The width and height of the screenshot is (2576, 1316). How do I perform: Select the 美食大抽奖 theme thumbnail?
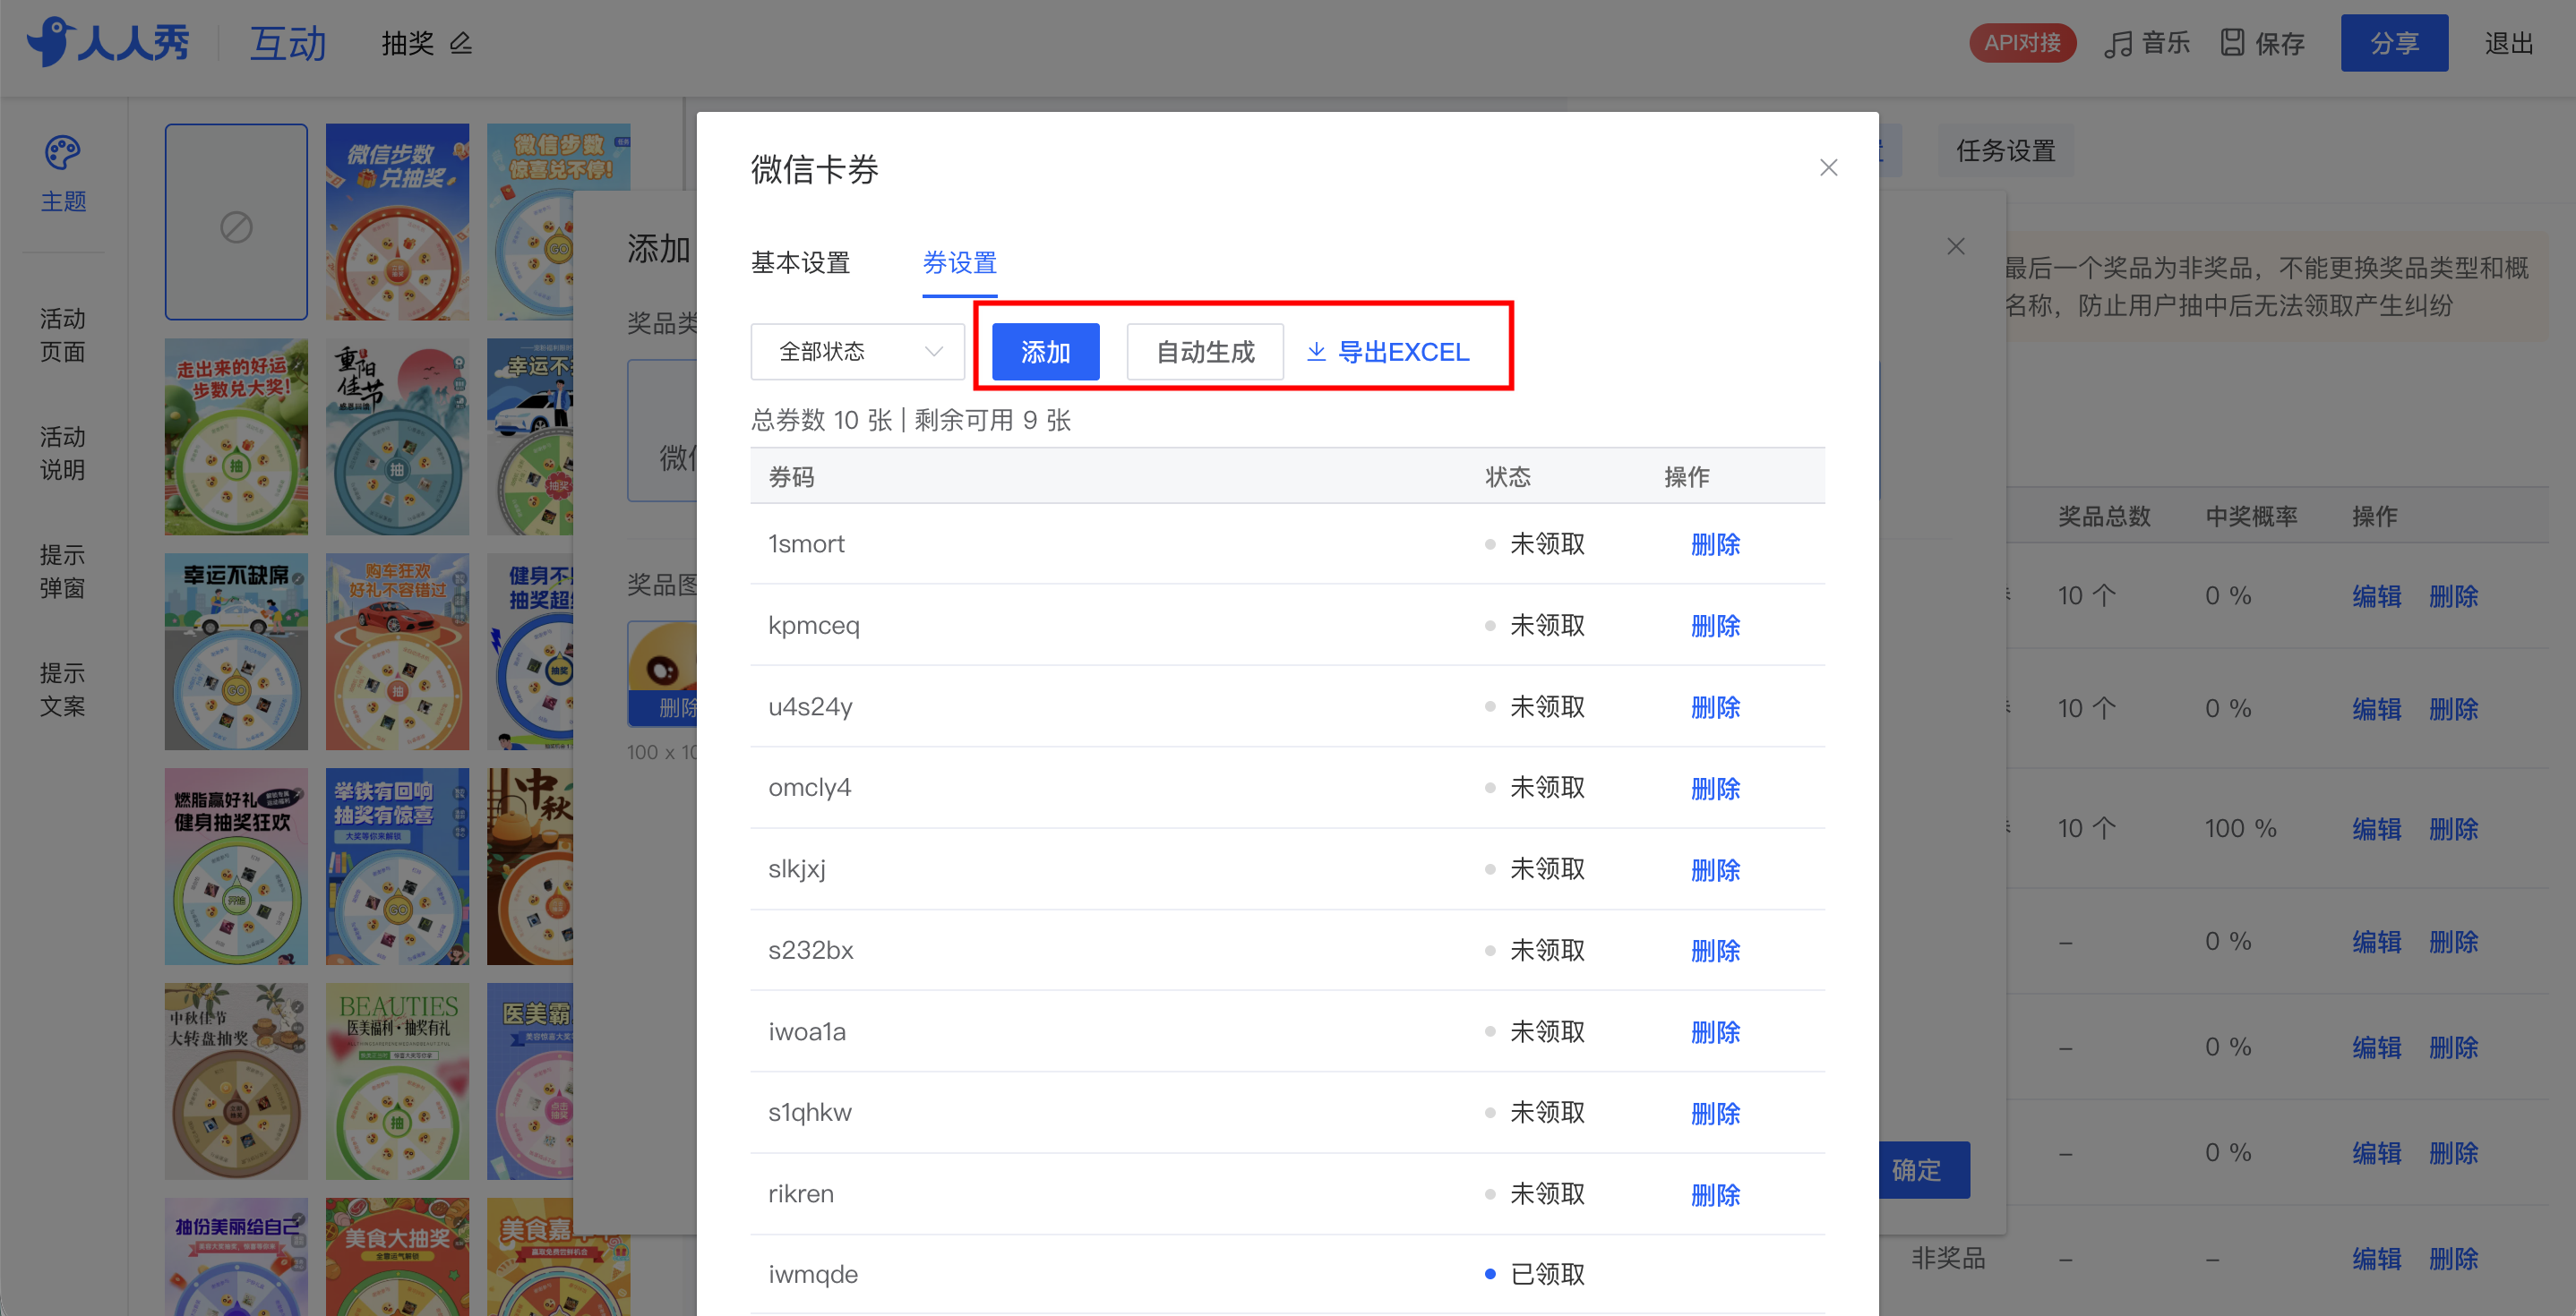[397, 1257]
